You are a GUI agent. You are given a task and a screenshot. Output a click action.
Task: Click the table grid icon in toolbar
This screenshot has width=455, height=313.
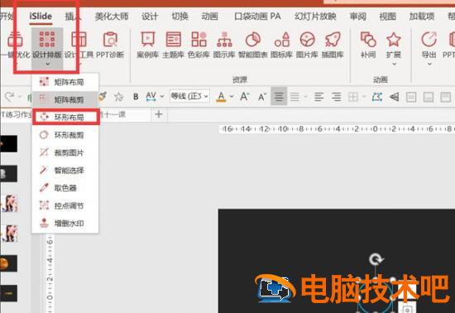click(x=353, y=97)
